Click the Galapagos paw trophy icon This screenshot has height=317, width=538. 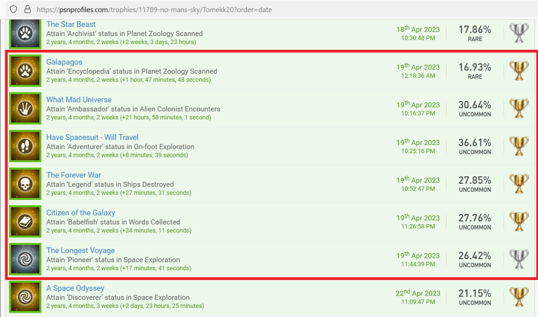(25, 71)
